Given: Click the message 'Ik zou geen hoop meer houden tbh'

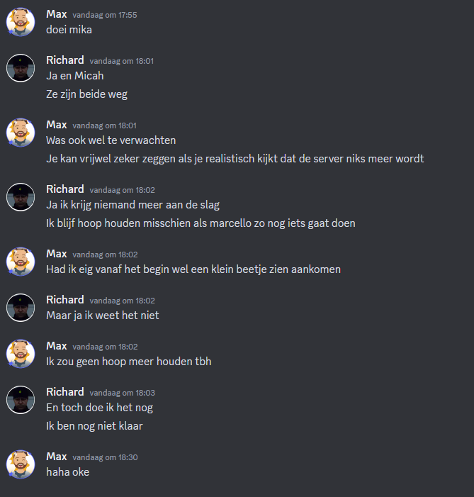Looking at the screenshot, I should tap(129, 362).
